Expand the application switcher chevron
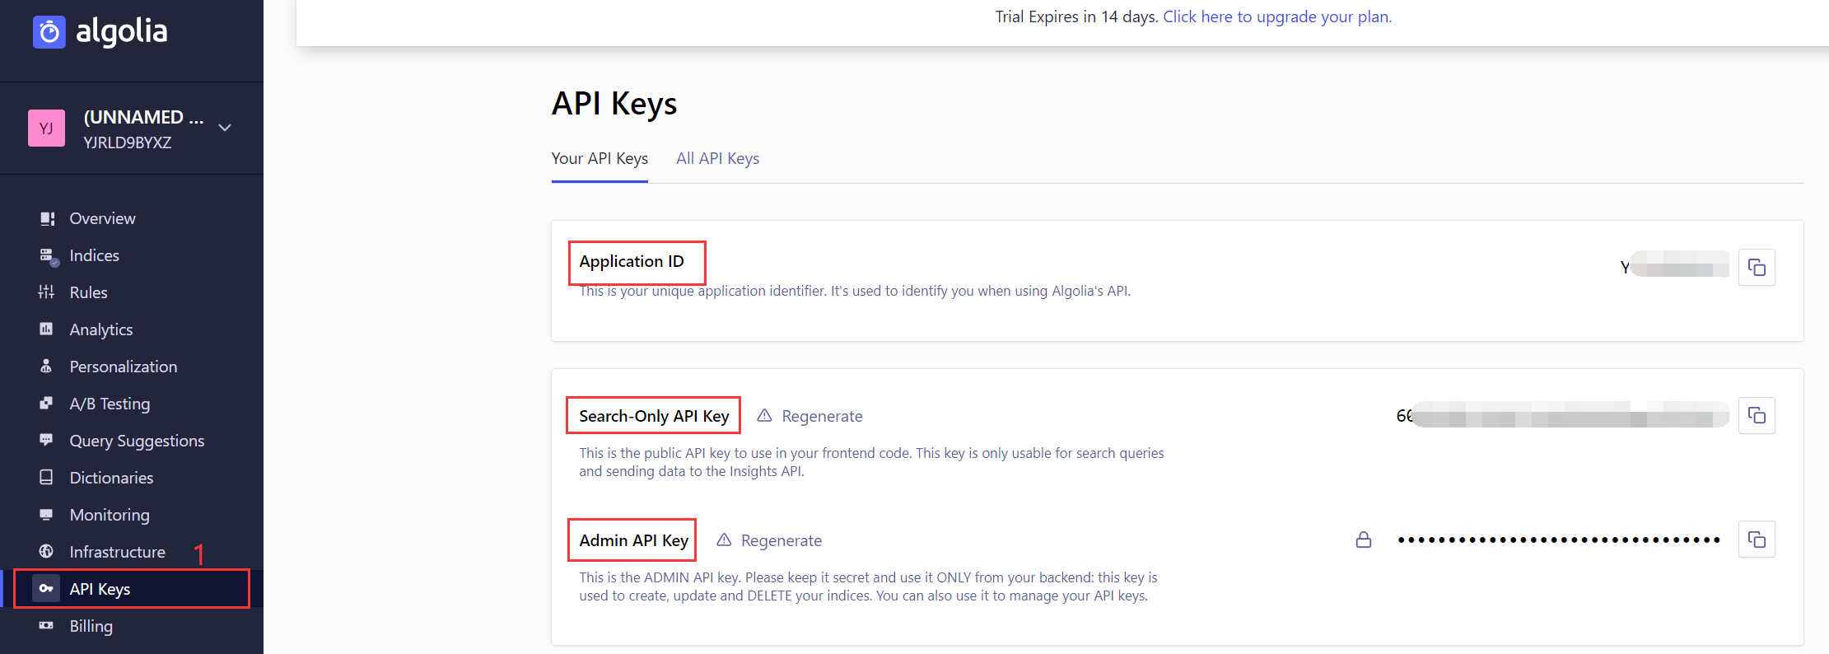Viewport: 1829px width, 654px height. click(225, 128)
